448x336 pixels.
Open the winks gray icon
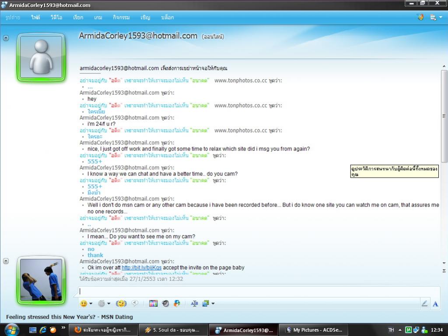101,304
